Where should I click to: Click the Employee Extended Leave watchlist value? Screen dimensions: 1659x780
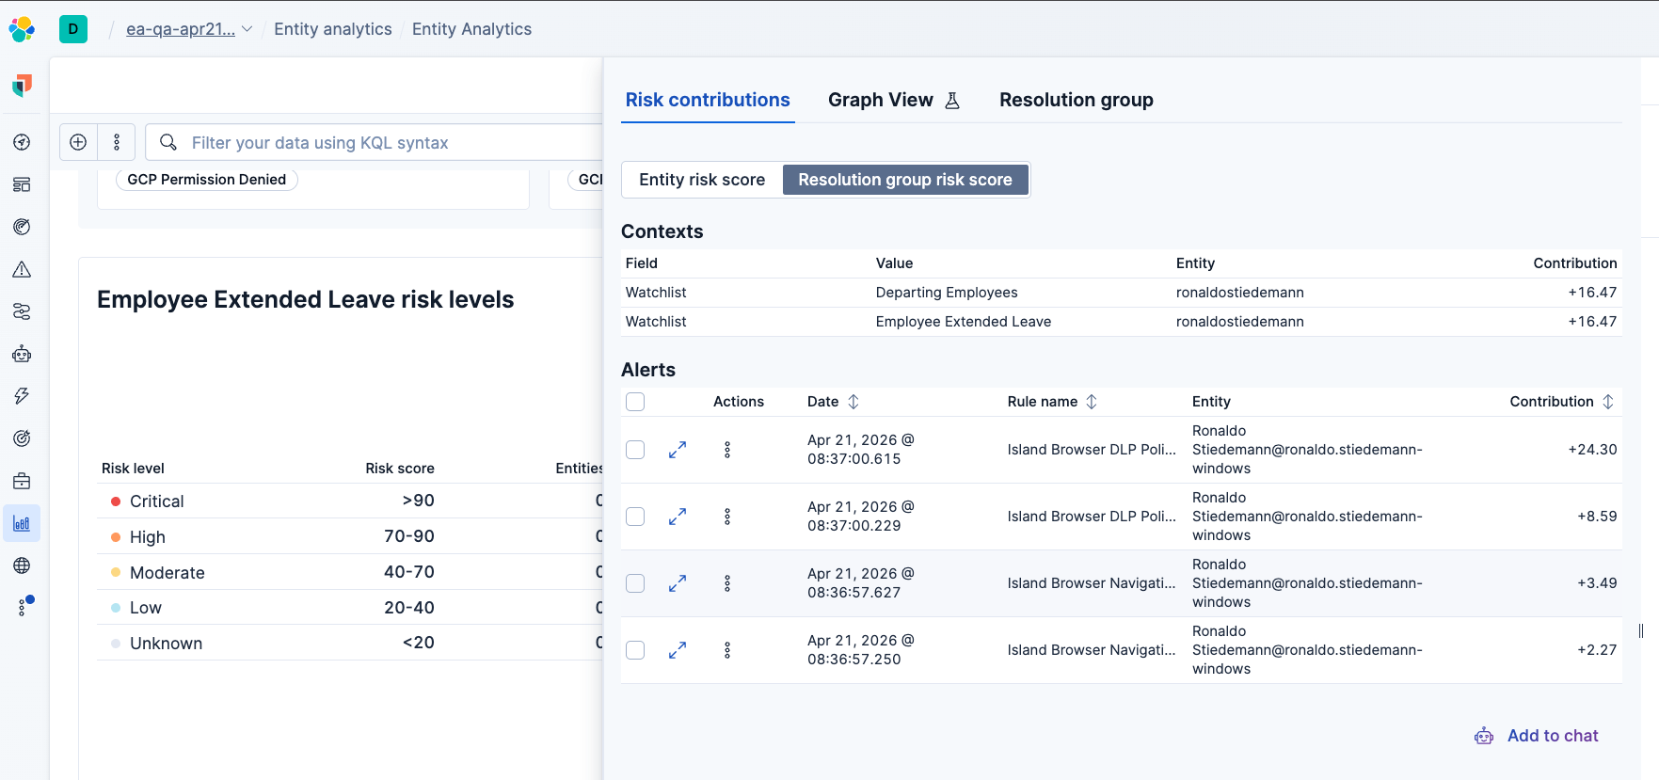964,322
